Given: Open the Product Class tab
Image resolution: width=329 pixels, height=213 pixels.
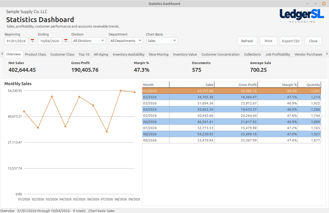Looking at the screenshot, I should pos(35,54).
